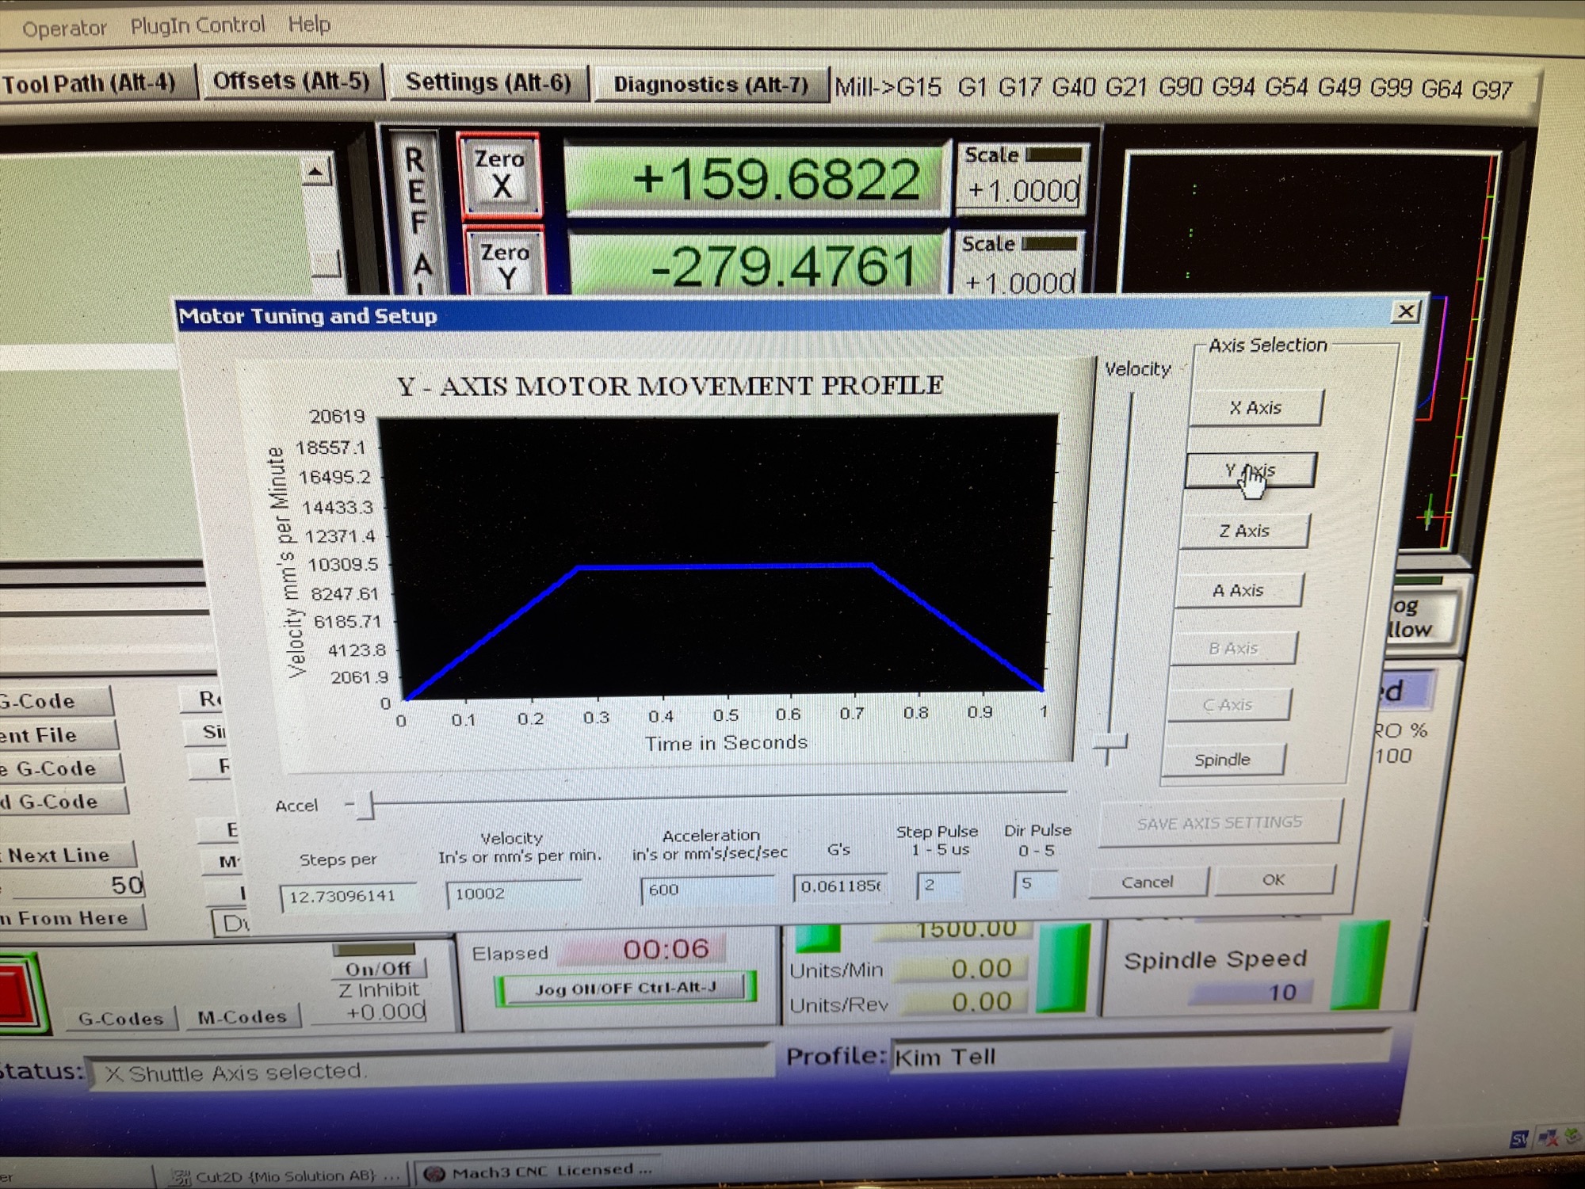Open the PlugIn Control menu
Image resolution: width=1585 pixels, height=1189 pixels.
coord(197,25)
